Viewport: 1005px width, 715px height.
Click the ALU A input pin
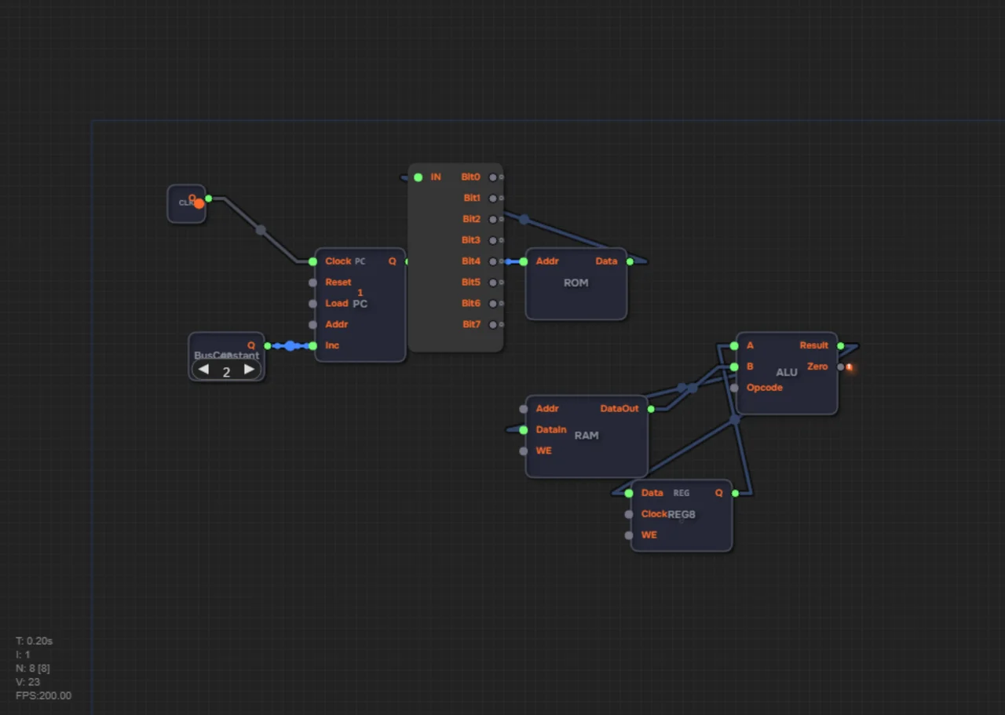(x=734, y=345)
